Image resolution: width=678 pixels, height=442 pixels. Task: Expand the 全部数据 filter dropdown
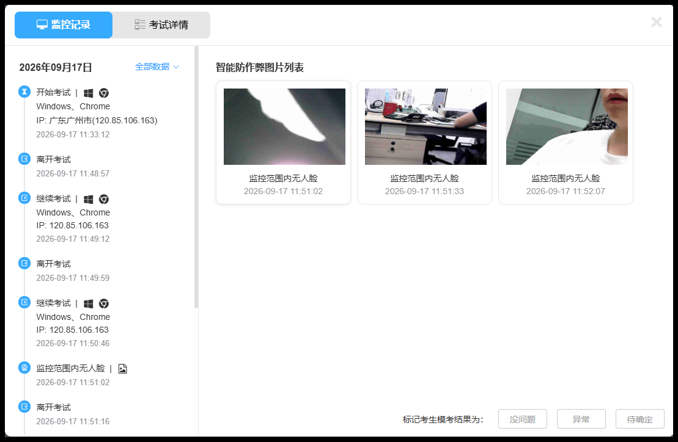[157, 67]
